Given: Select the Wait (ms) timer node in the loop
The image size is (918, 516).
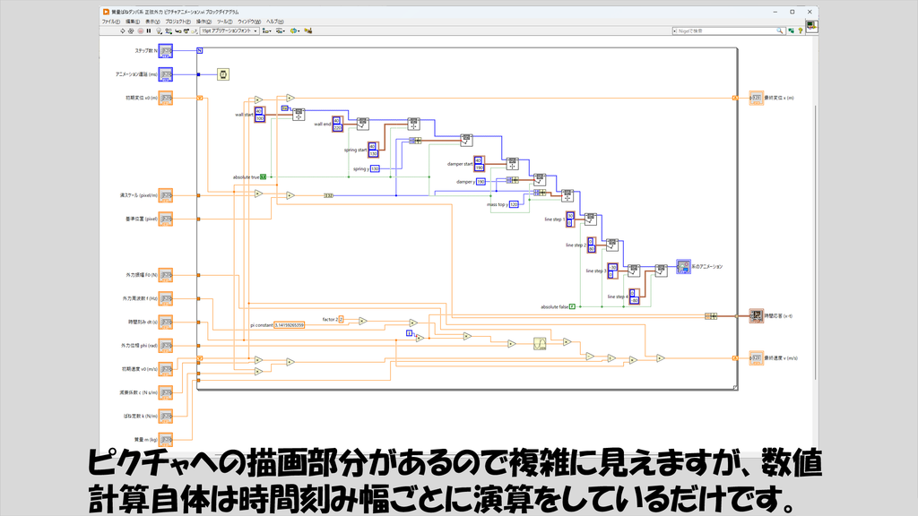Looking at the screenshot, I should point(223,74).
